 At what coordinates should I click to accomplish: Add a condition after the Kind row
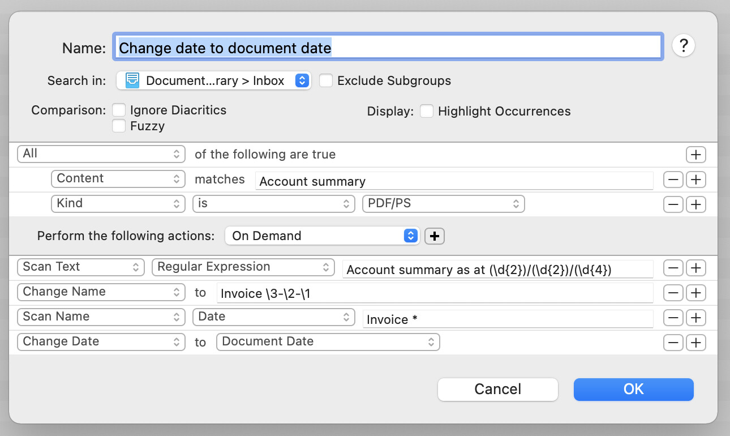(x=695, y=204)
